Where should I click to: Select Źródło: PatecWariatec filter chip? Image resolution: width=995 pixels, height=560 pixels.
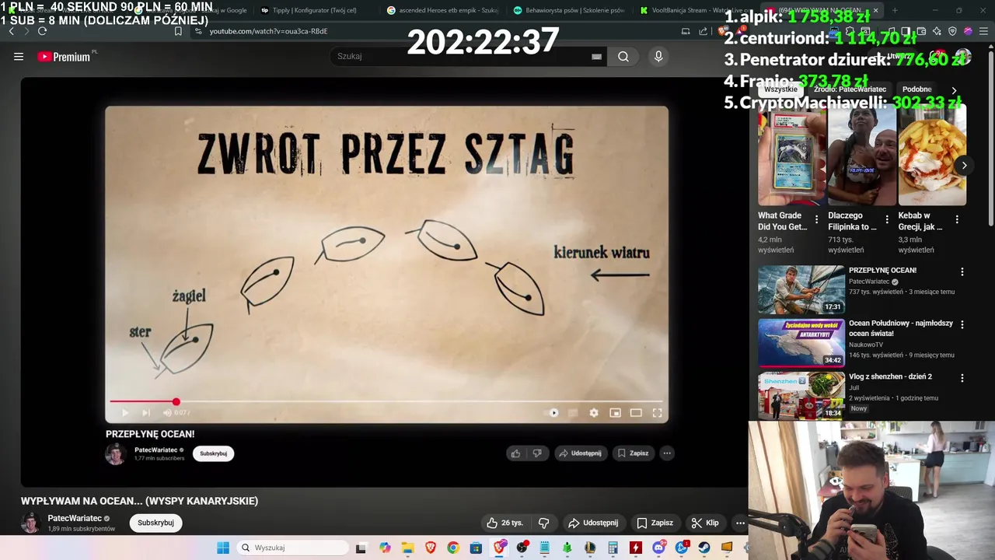850,89
